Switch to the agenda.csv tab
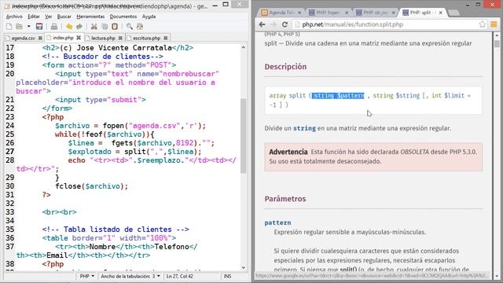 pyautogui.click(x=23, y=38)
